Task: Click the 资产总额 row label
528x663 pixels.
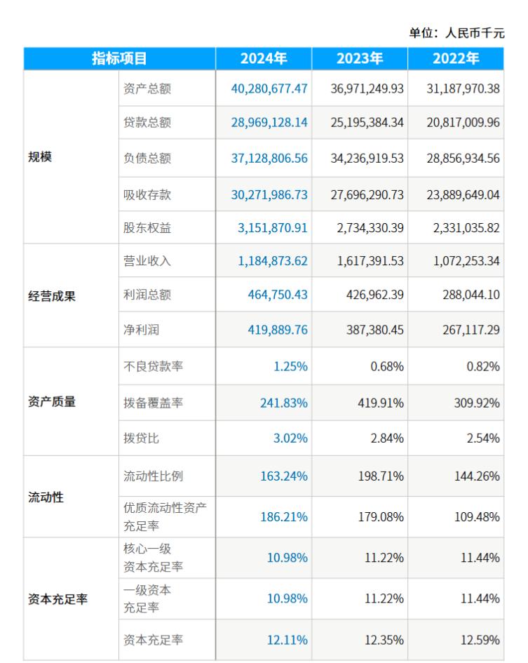Action: 147,89
